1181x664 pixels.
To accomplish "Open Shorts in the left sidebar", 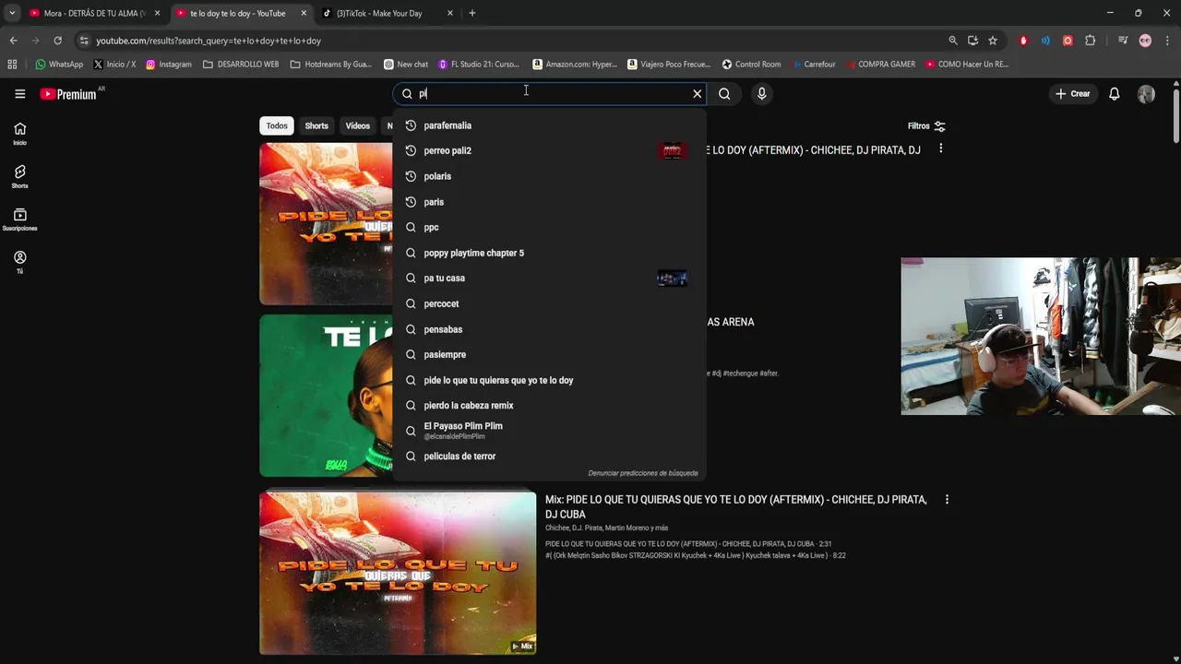I will 19,176.
